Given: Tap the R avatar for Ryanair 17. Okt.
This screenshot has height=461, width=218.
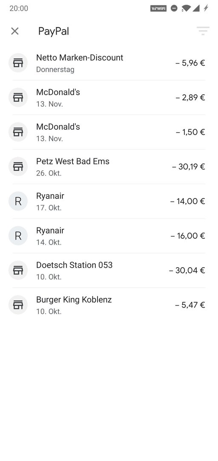Looking at the screenshot, I should (18, 201).
